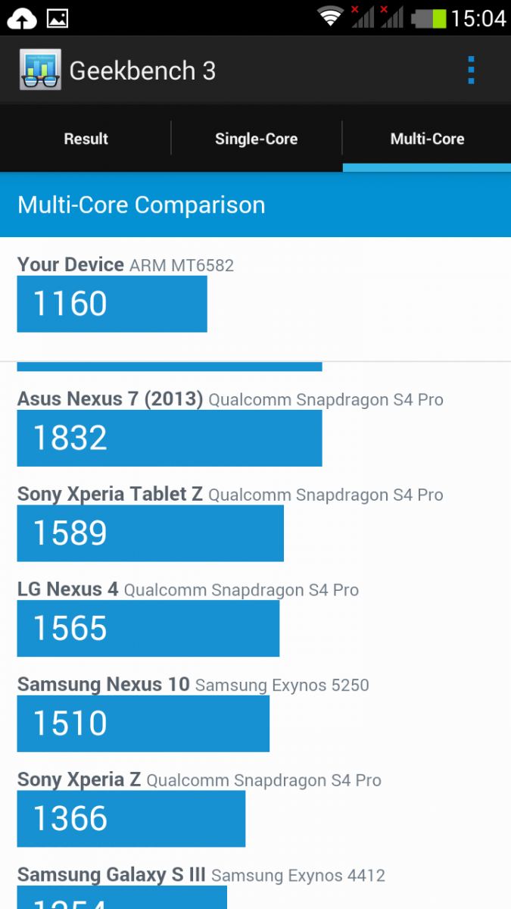Open the three-dot overflow menu
The width and height of the screenshot is (511, 909).
coord(471,70)
